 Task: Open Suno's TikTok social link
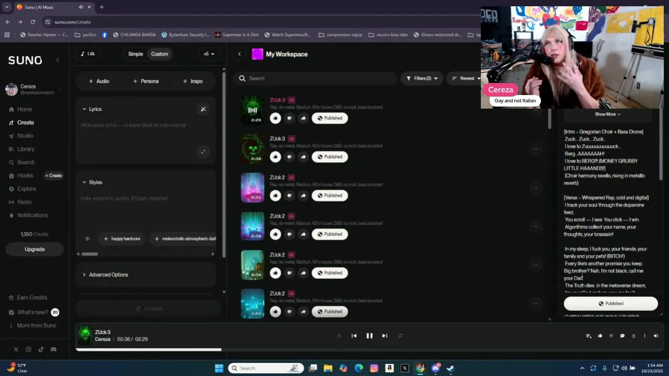(41, 349)
